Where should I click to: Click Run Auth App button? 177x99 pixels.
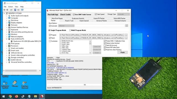[53, 15]
